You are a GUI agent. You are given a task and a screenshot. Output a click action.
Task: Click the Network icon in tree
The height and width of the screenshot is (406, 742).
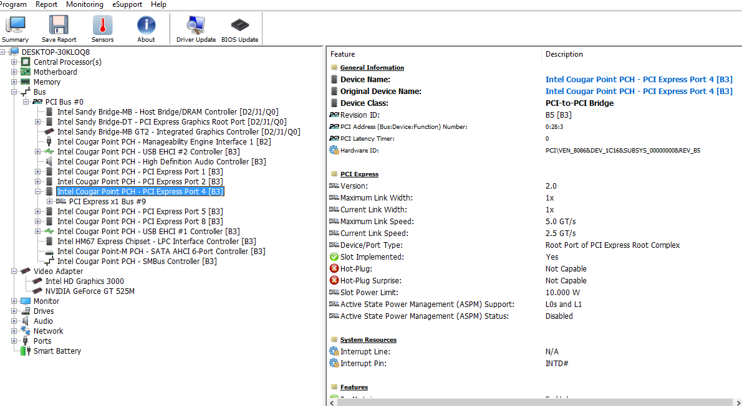[26, 331]
